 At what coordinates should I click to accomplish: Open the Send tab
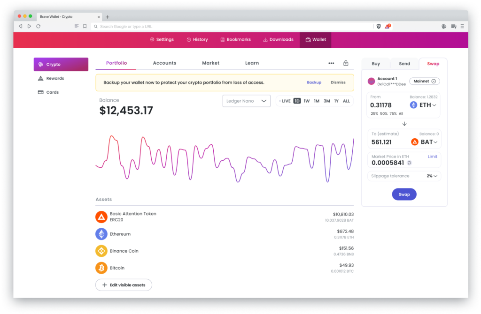[x=404, y=64]
